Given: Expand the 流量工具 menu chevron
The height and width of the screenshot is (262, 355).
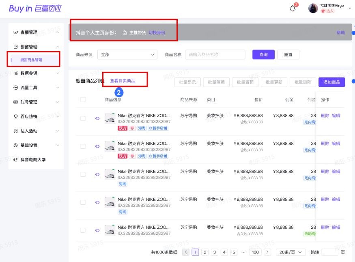Looking at the screenshot, I should pyautogui.click(x=58, y=88).
